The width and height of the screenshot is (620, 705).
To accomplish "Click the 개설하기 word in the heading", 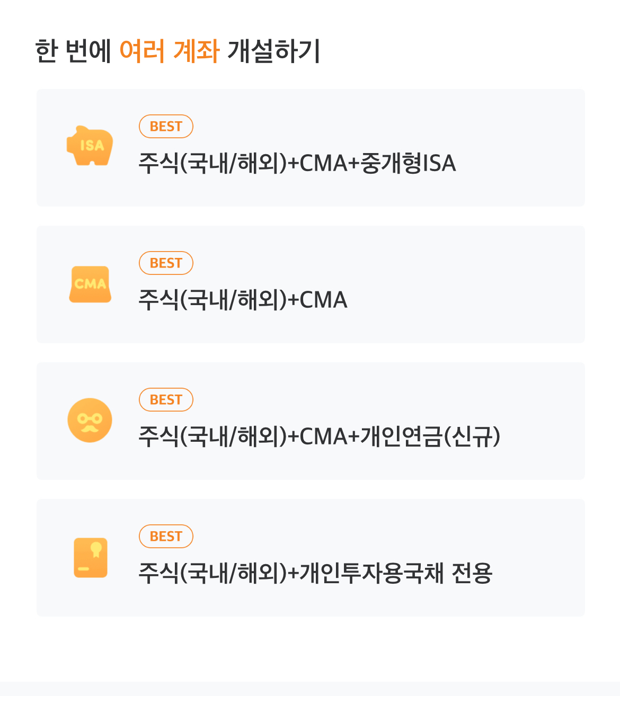I will click(x=273, y=51).
